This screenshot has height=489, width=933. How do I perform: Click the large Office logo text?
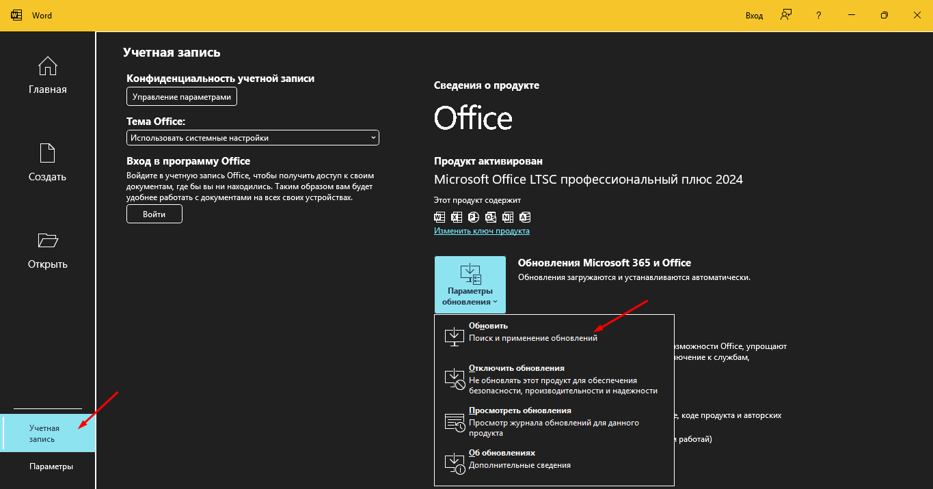[x=473, y=118]
